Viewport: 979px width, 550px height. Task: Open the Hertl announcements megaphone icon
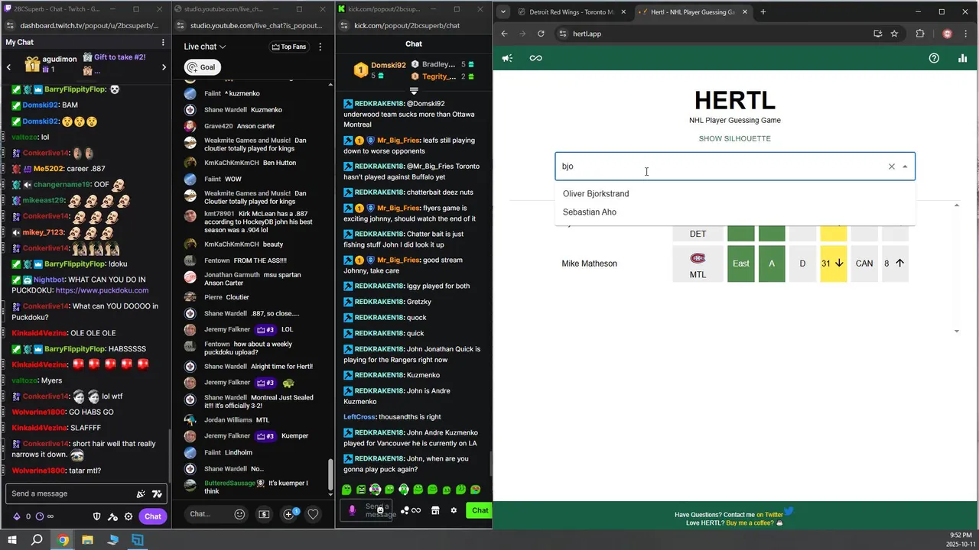(507, 58)
